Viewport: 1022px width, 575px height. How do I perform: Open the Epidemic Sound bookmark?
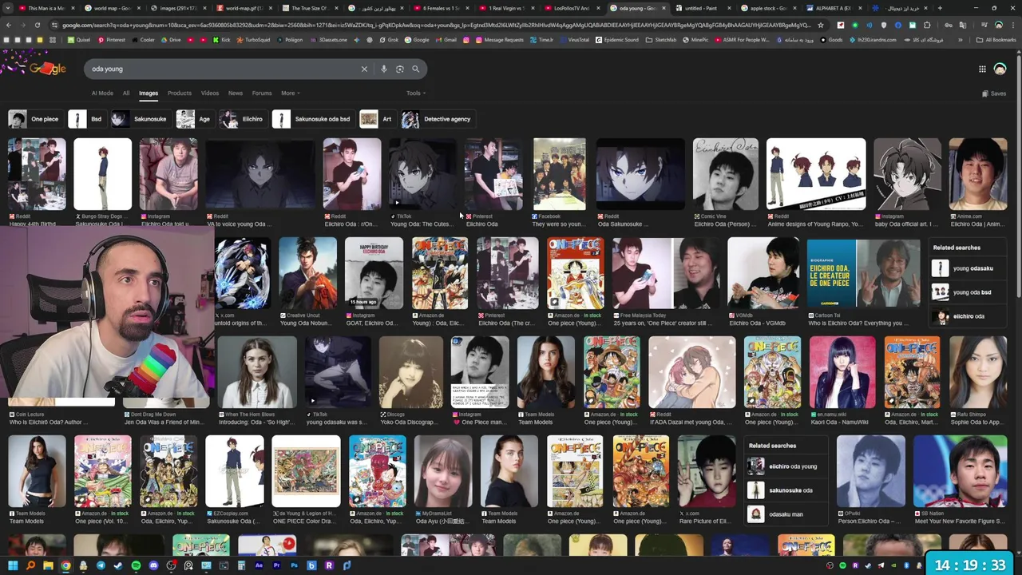pos(616,39)
